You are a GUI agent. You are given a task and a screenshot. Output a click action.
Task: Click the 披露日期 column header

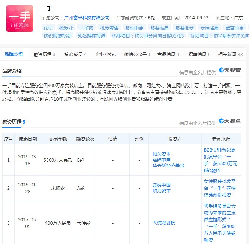click(28, 139)
